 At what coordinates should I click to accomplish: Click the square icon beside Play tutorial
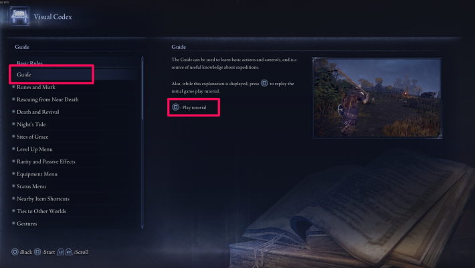pyautogui.click(x=175, y=107)
